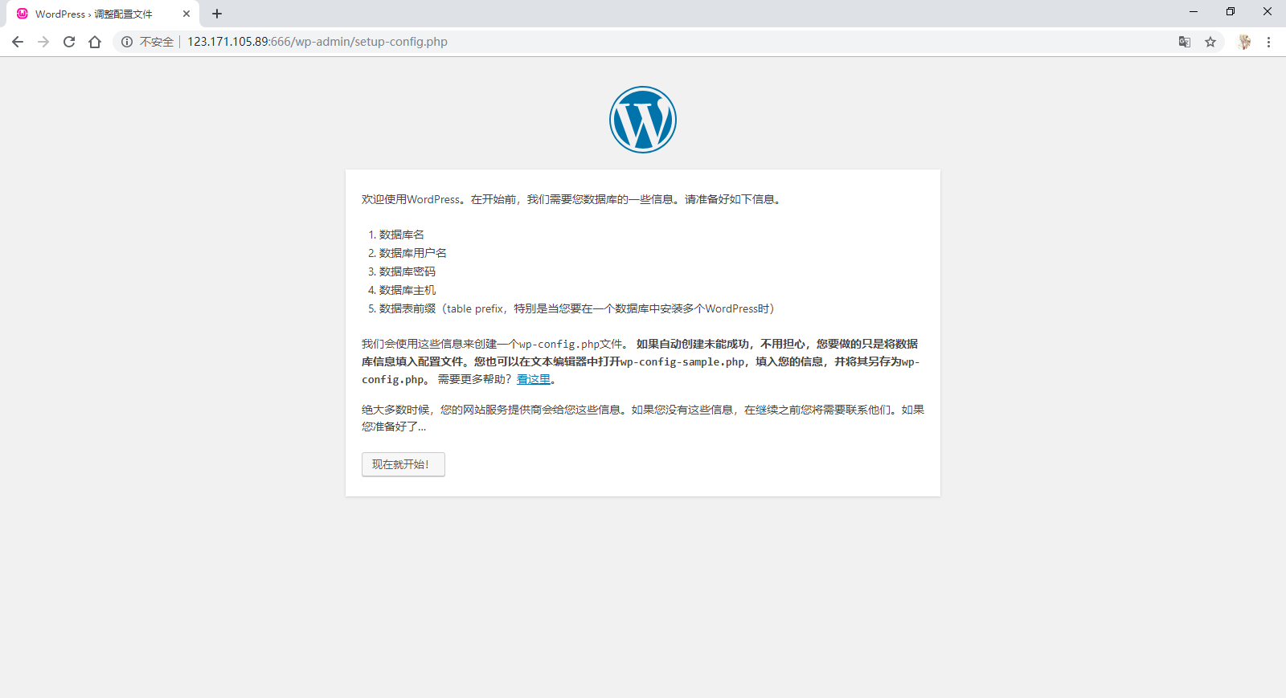The width and height of the screenshot is (1286, 698).
Task: Open Chrome's three-dot menu
Action: click(x=1268, y=42)
